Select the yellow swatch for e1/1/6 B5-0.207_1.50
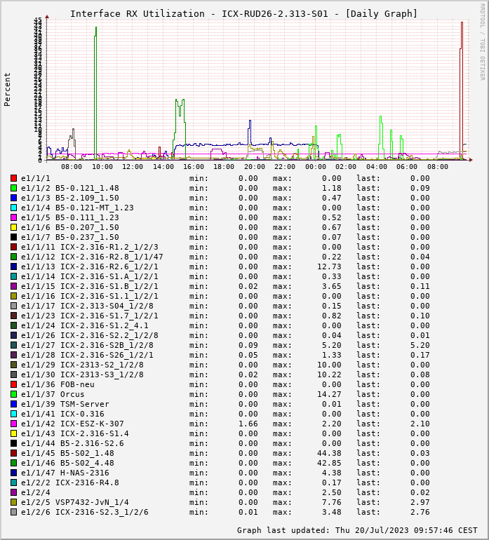Image resolution: width=489 pixels, height=540 pixels. tap(13, 227)
